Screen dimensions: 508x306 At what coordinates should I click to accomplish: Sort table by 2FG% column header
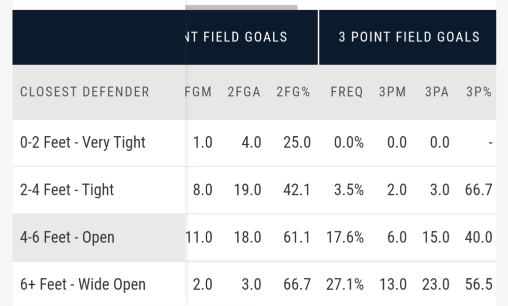[x=293, y=92]
